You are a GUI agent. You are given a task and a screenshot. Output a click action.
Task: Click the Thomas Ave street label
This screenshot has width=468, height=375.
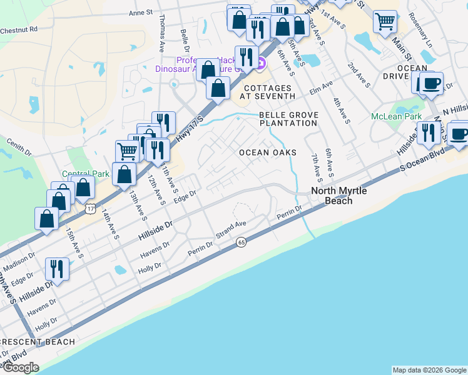pyautogui.click(x=162, y=33)
